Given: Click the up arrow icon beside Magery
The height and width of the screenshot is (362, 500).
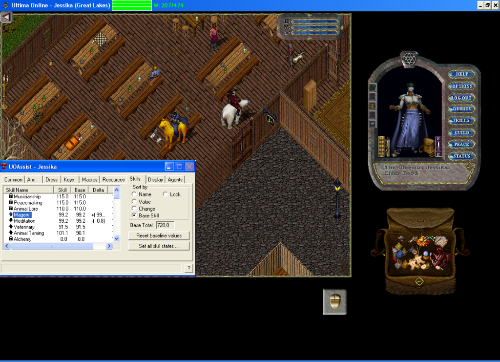Looking at the screenshot, I should (x=11, y=214).
